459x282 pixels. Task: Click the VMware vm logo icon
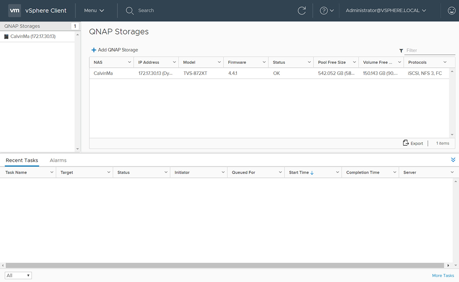pos(14,11)
